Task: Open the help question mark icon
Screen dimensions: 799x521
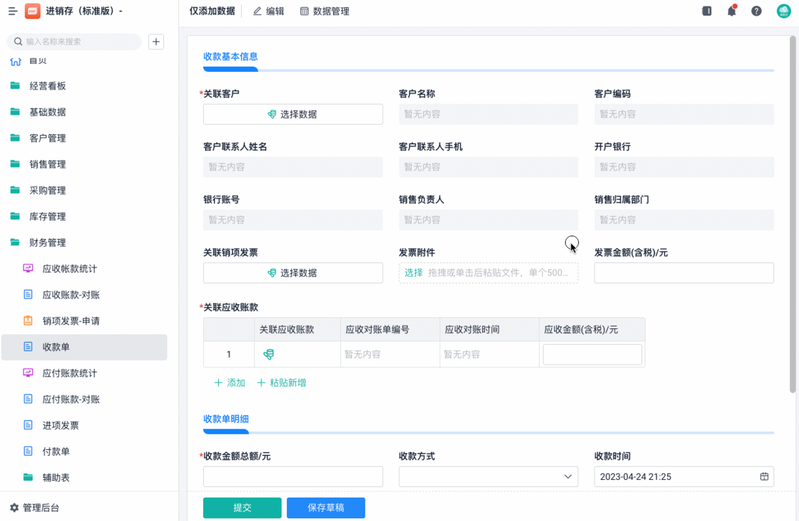Action: (x=756, y=11)
